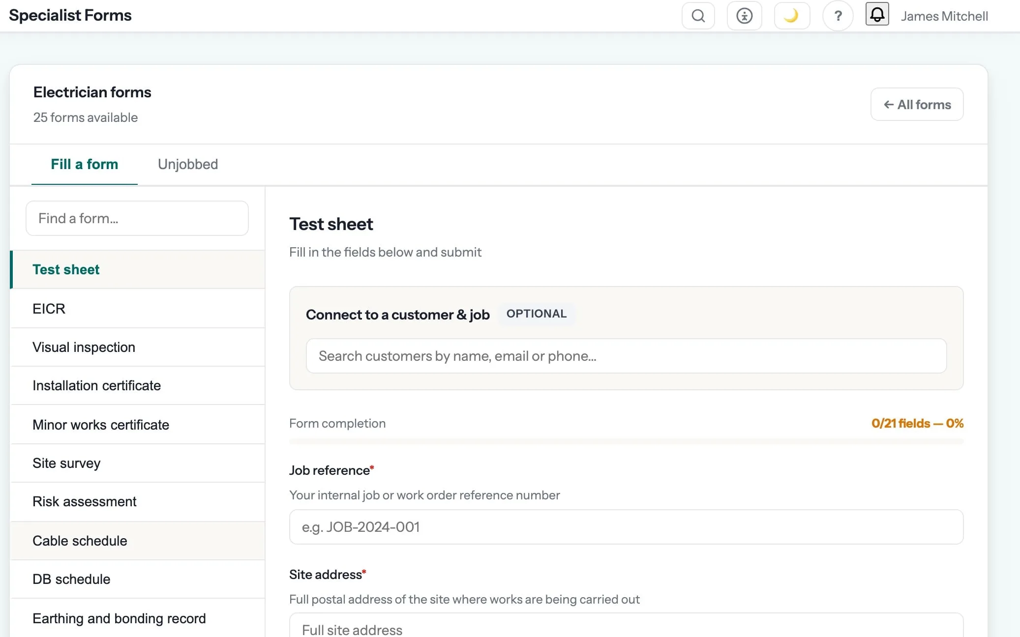Click the 25 forms available text
Image resolution: width=1020 pixels, height=637 pixels.
point(86,117)
